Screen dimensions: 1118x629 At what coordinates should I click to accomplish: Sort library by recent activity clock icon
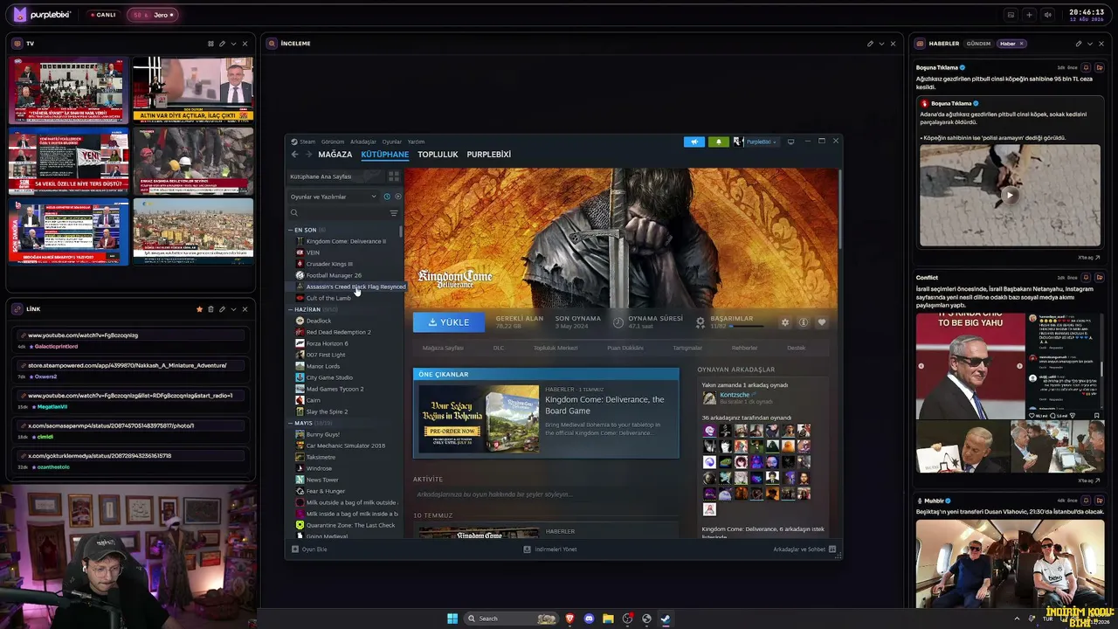[387, 197]
